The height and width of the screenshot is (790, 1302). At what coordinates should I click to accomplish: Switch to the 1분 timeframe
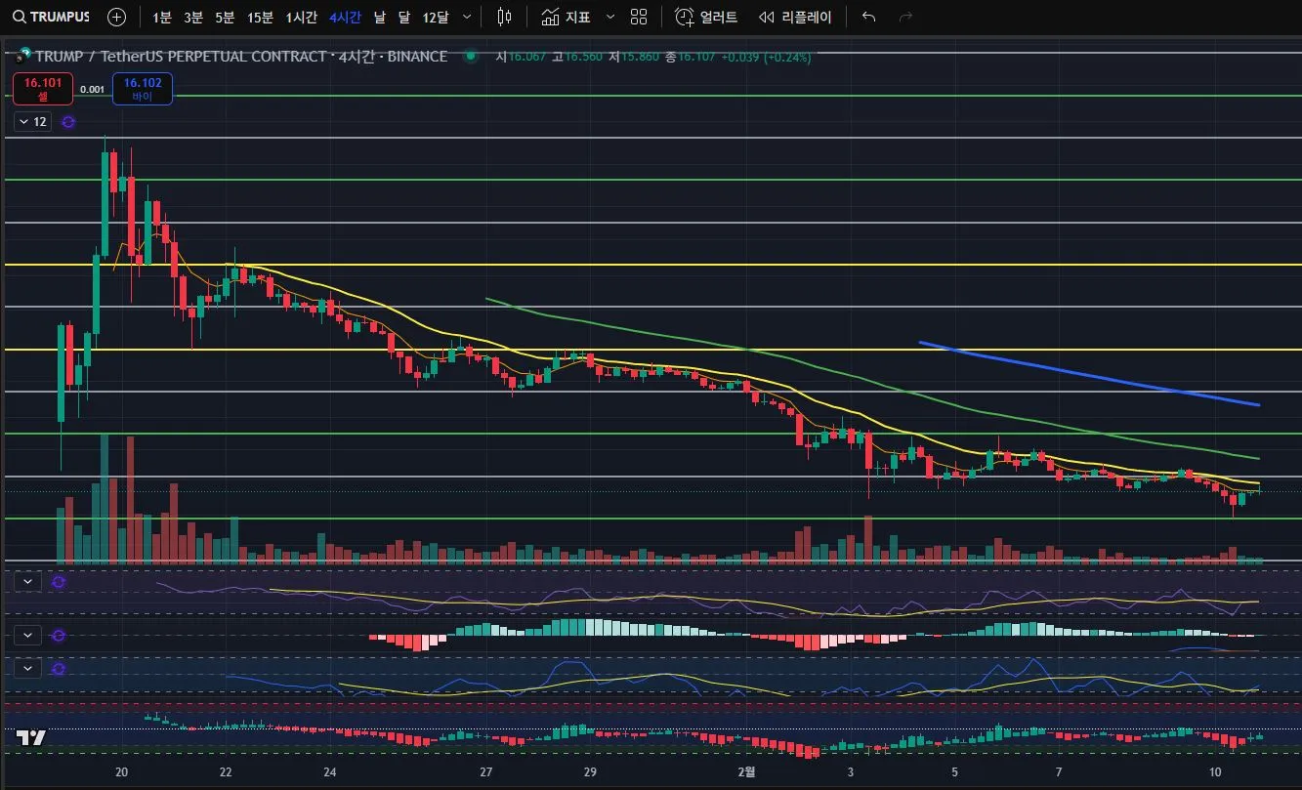pyautogui.click(x=162, y=17)
